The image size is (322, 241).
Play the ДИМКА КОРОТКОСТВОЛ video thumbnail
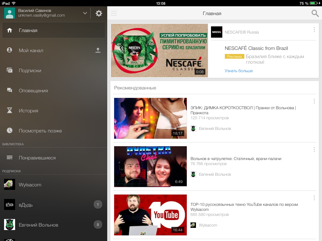(150, 118)
